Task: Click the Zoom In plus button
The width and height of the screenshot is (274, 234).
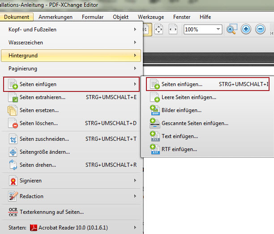Action: [x=246, y=29]
